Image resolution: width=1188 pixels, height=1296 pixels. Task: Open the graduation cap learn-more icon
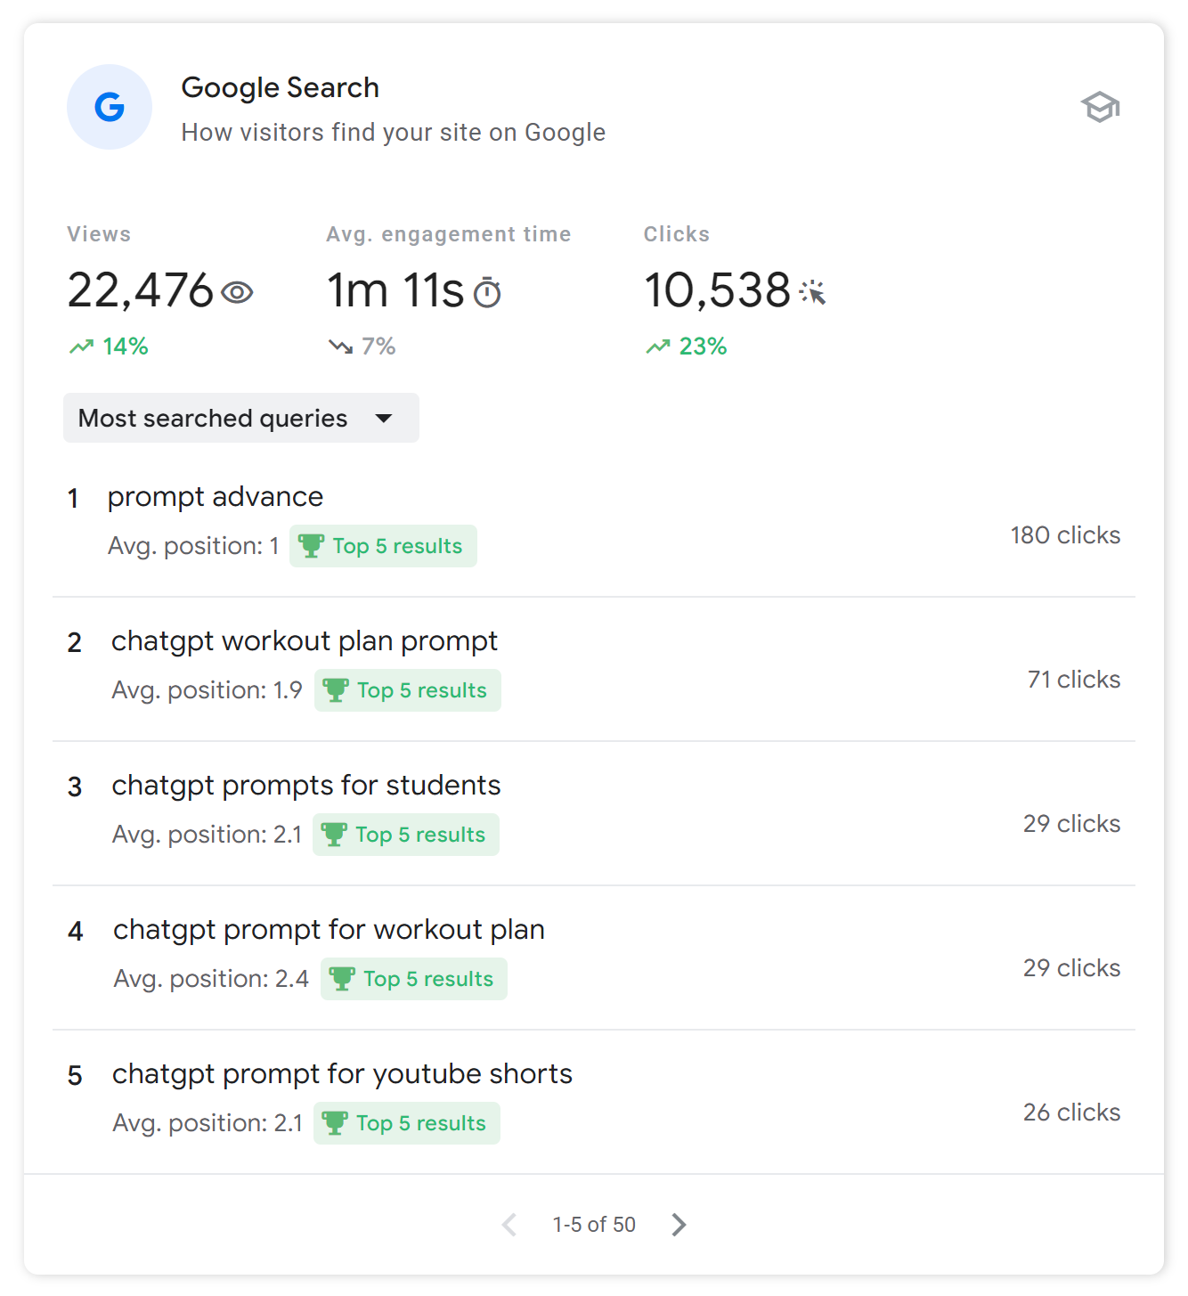tap(1101, 107)
